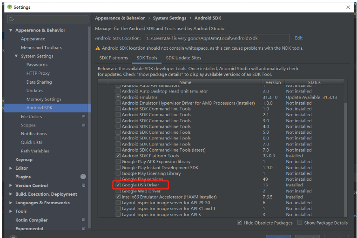Click the project-level icon beside Scopes
Image resolution: width=357 pixels, height=238 pixels.
(83, 125)
